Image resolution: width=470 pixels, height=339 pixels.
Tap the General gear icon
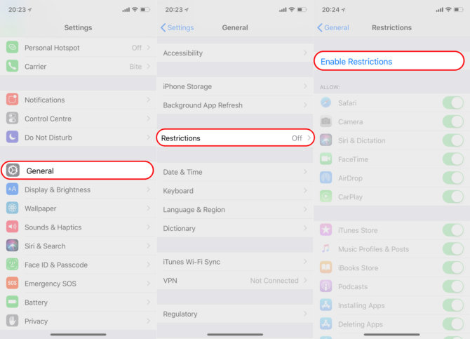point(13,171)
